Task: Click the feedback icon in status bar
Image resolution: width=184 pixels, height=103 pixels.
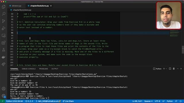Action: pos(176,101)
